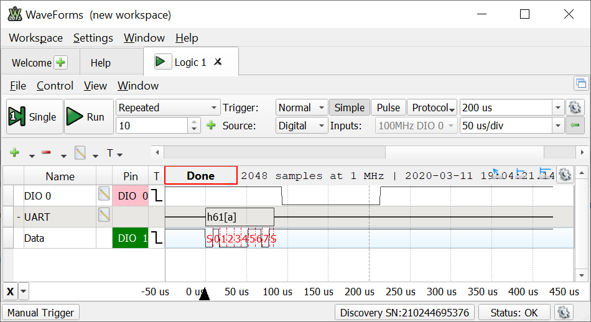Open the top Help menu
This screenshot has width=591, height=322.
tap(187, 38)
